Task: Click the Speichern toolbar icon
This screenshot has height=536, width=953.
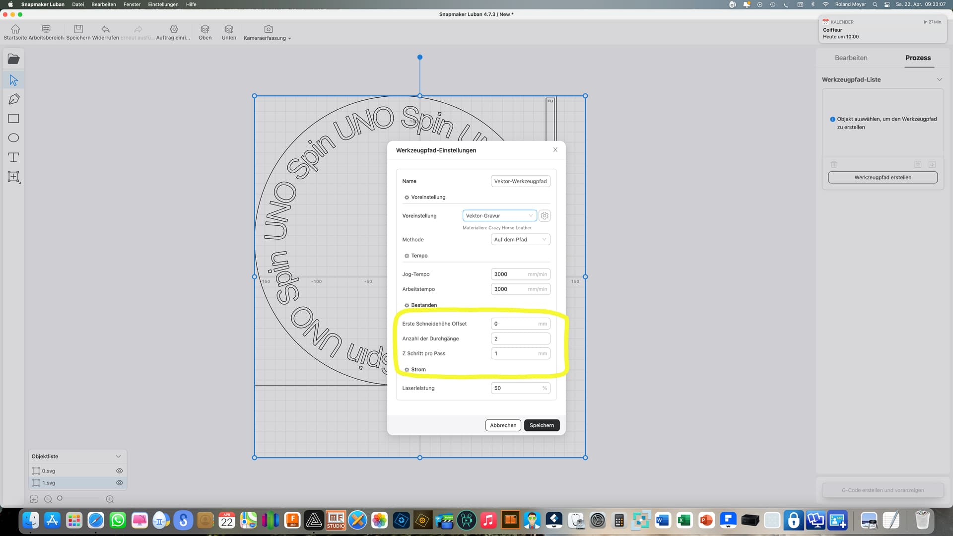Action: pos(78,29)
